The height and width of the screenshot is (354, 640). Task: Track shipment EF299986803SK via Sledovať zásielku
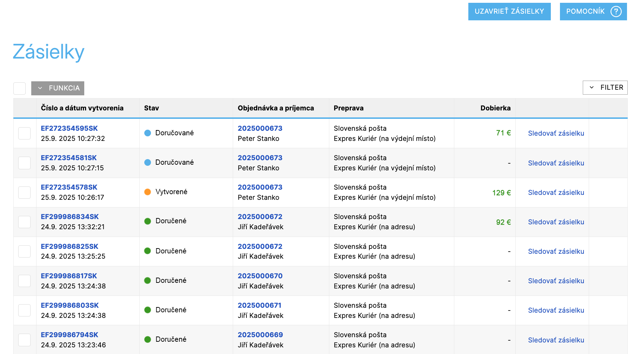click(556, 310)
